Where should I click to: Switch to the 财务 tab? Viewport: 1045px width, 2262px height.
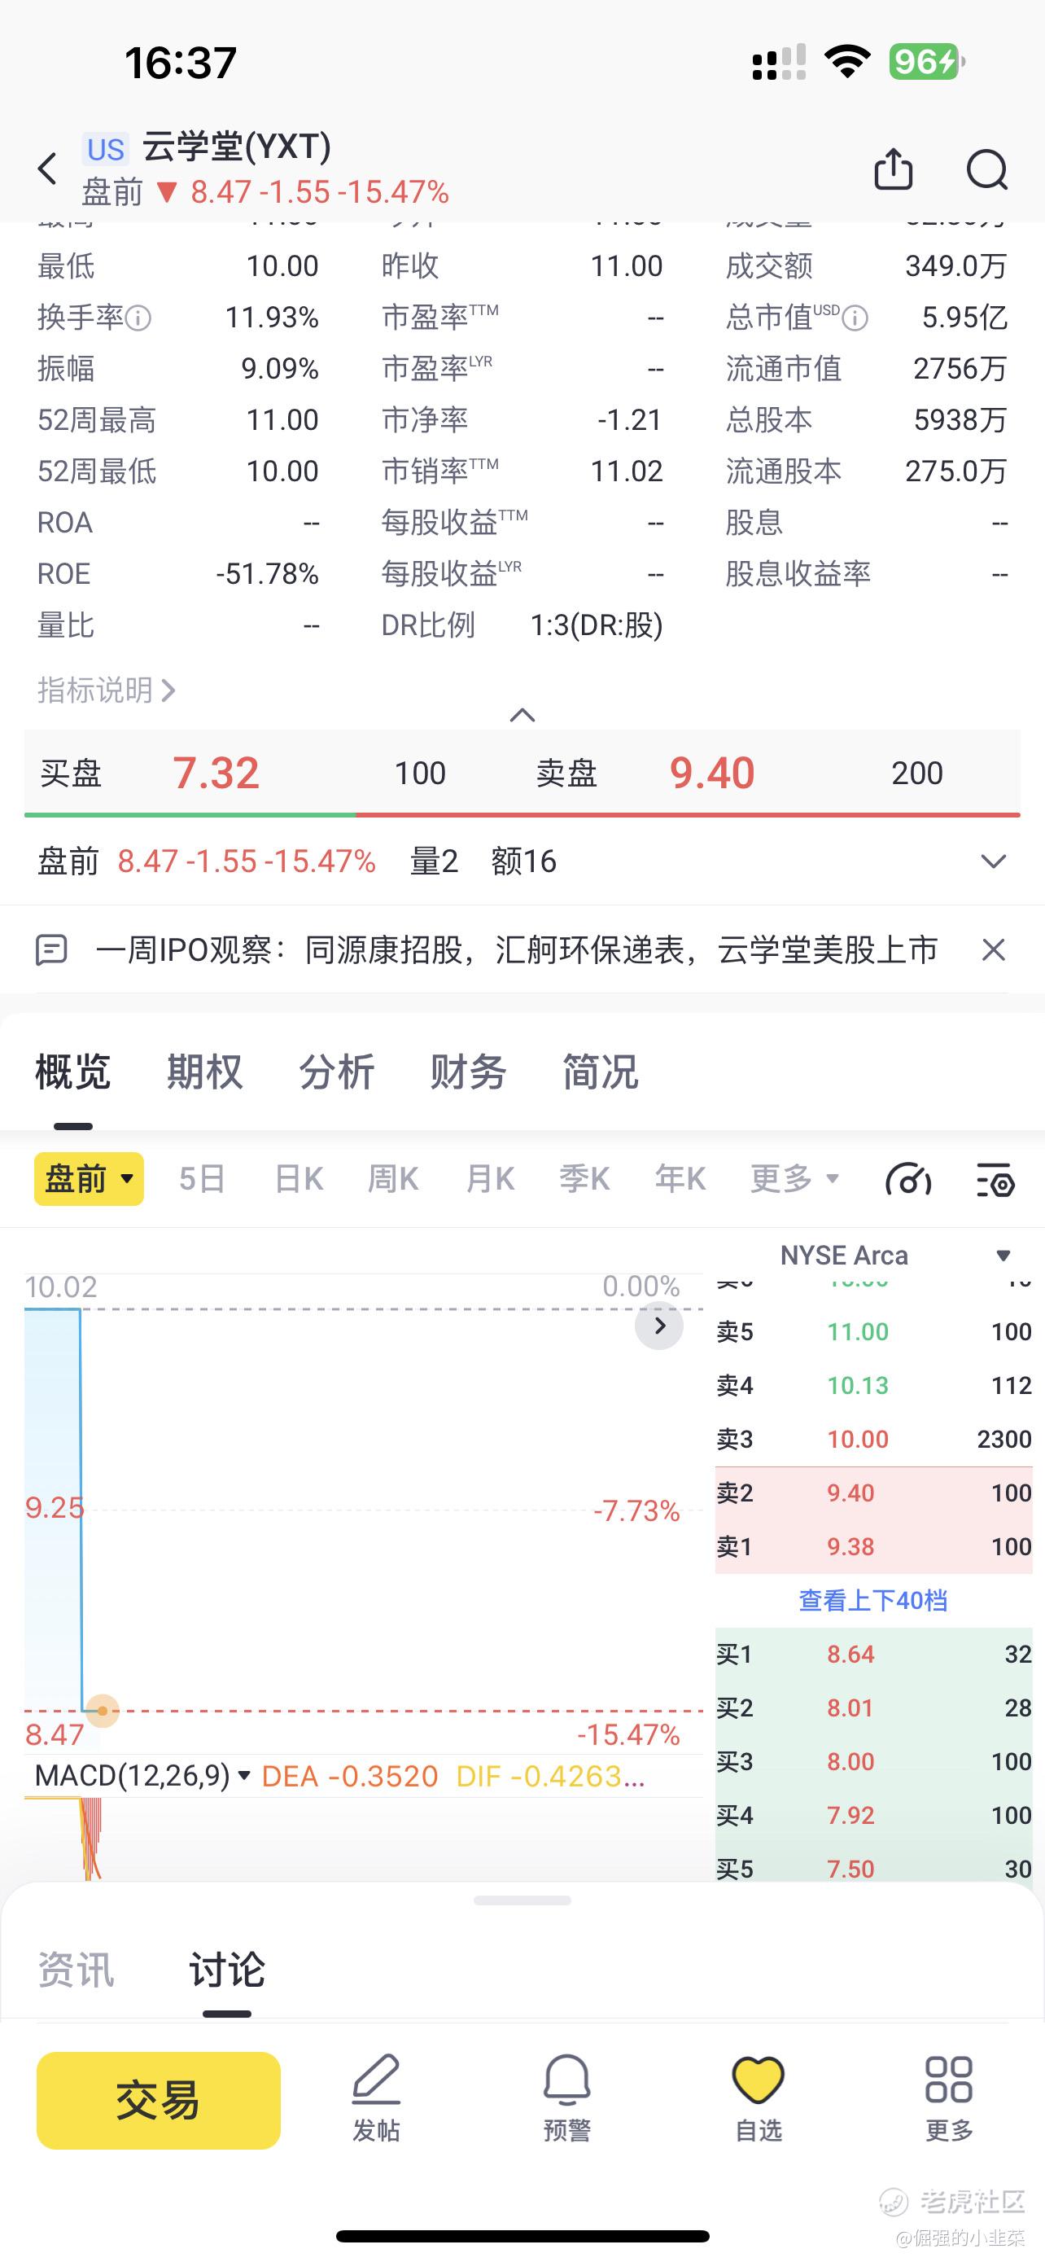pos(469,1072)
